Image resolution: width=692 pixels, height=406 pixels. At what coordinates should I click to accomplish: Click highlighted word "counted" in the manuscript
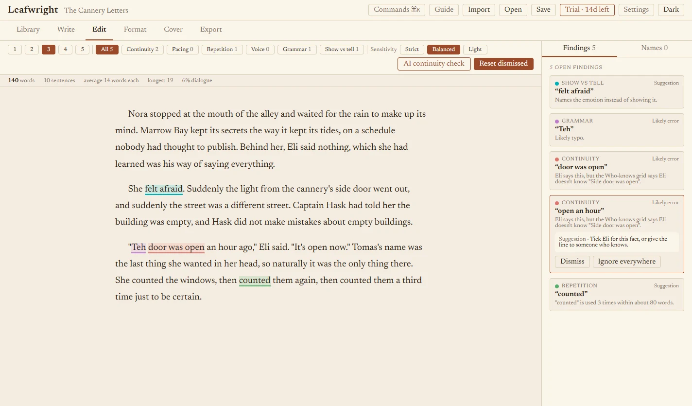tap(255, 281)
